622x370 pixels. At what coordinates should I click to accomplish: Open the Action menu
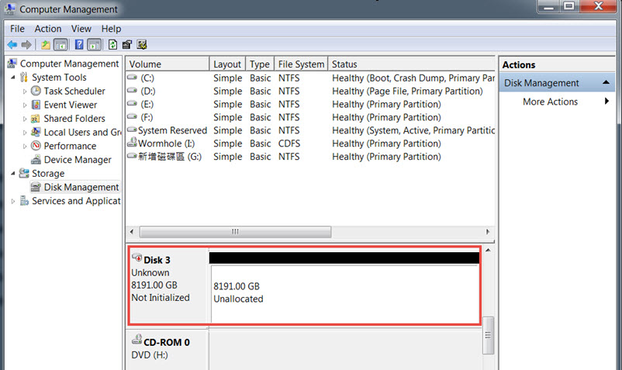tap(48, 29)
